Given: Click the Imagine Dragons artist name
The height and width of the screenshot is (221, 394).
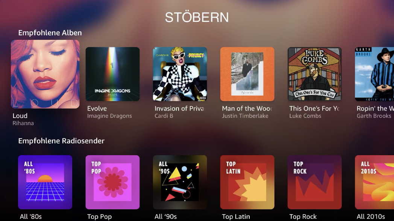Looking at the screenshot, I should pyautogui.click(x=109, y=116).
